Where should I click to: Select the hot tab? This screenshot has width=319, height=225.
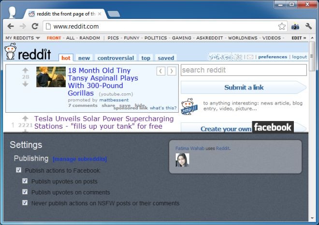(x=66, y=58)
